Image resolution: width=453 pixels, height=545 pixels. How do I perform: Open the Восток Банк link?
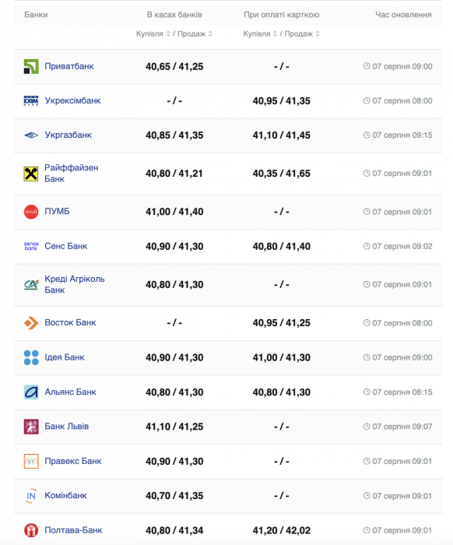[70, 322]
